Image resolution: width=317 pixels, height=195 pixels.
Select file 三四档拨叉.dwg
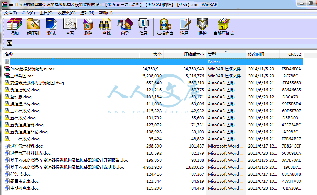pos(25,111)
